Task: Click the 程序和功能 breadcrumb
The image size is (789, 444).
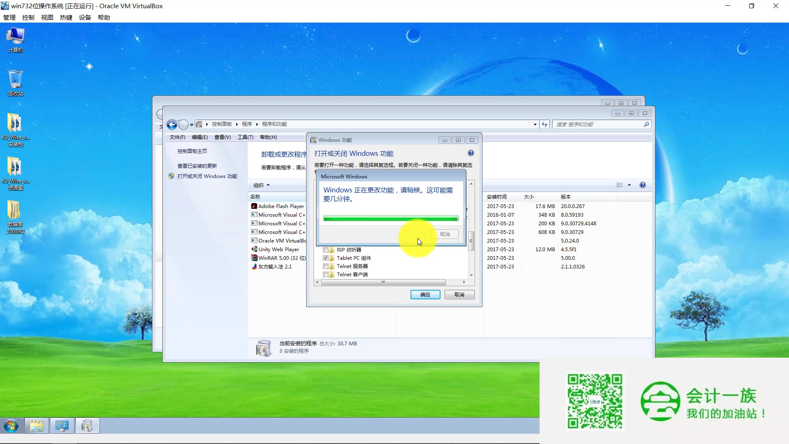Action: click(x=275, y=124)
